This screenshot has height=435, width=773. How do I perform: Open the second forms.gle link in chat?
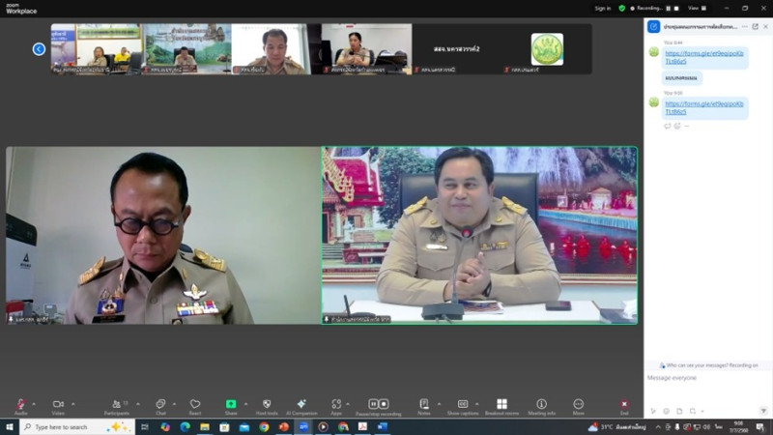[x=704, y=107]
